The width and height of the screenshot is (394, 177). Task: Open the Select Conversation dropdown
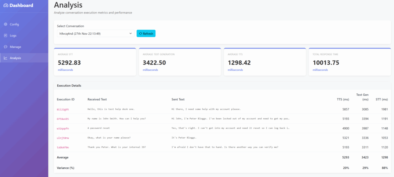pyautogui.click(x=95, y=34)
